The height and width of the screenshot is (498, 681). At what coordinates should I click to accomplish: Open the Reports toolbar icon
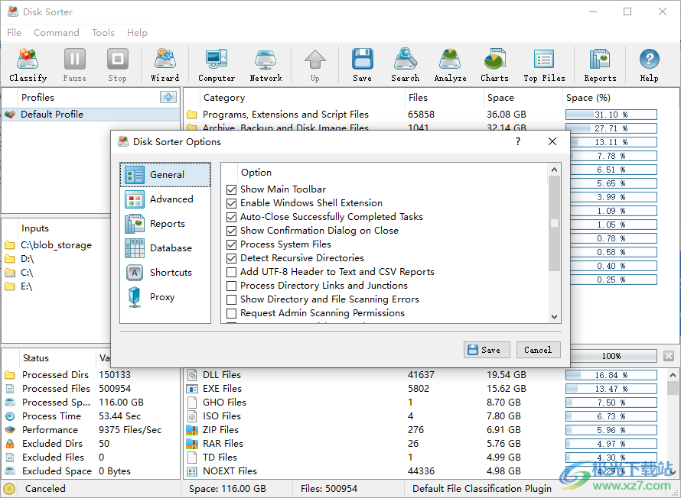click(600, 65)
